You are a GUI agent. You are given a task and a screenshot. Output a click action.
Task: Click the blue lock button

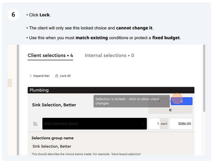point(181,101)
